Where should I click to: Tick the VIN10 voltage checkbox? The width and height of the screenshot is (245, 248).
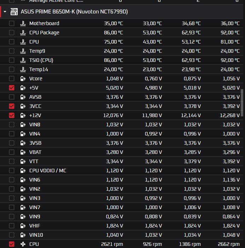point(12,235)
